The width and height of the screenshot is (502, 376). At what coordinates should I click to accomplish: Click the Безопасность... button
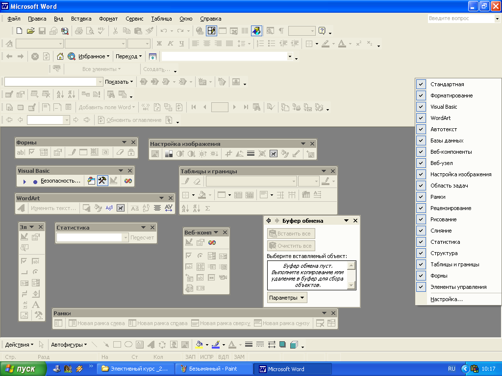click(60, 181)
